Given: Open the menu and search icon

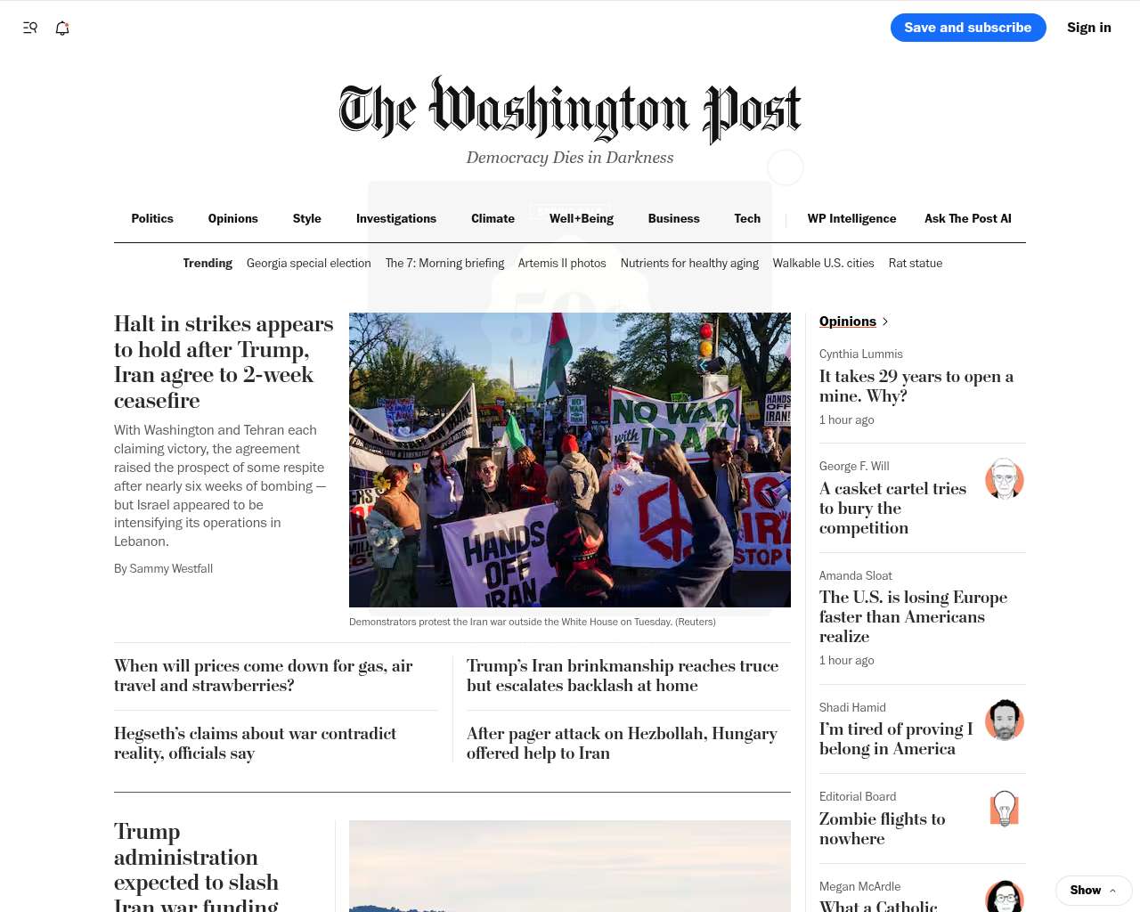Looking at the screenshot, I should point(30,28).
